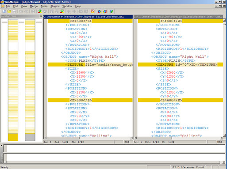Screen dimensions: 227x169
Task: Close the Location Pane
Action: point(41,16)
